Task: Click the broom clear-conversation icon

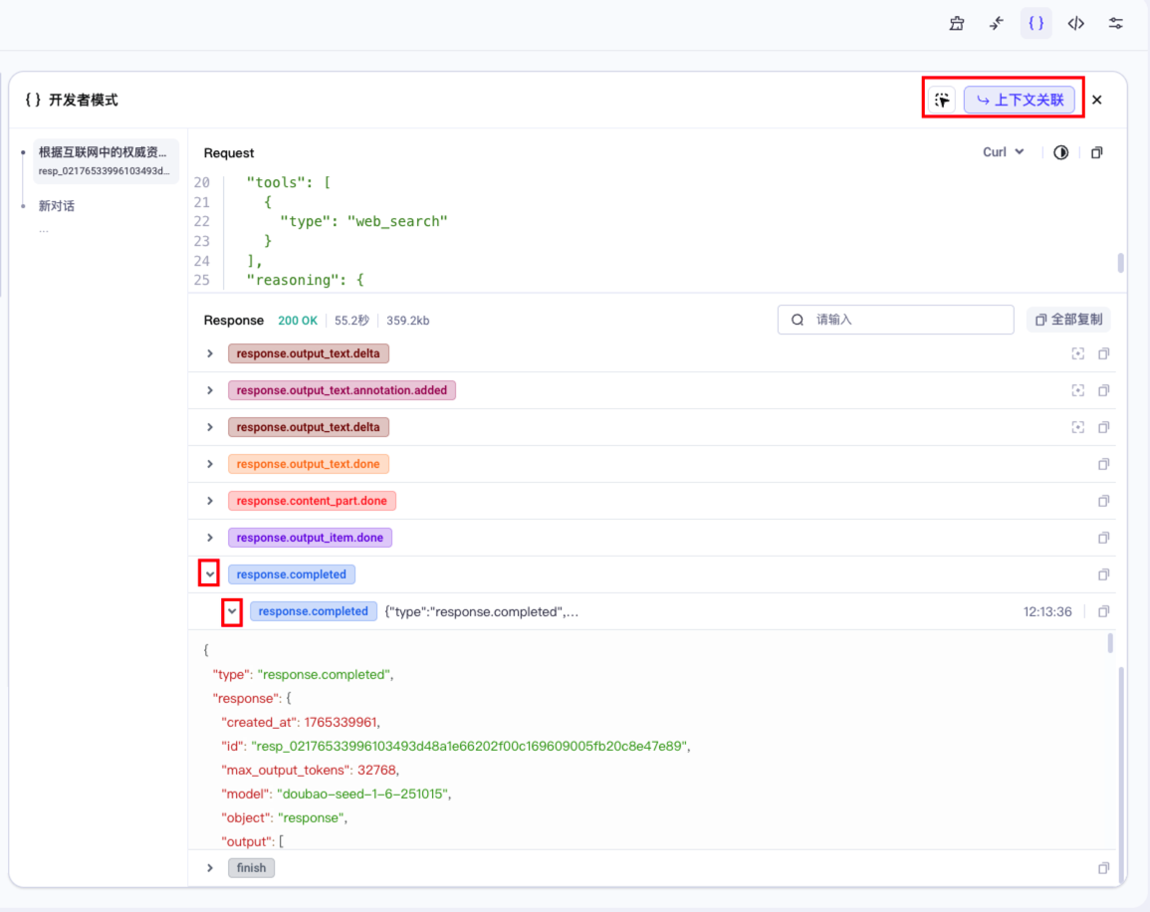Action: [957, 24]
